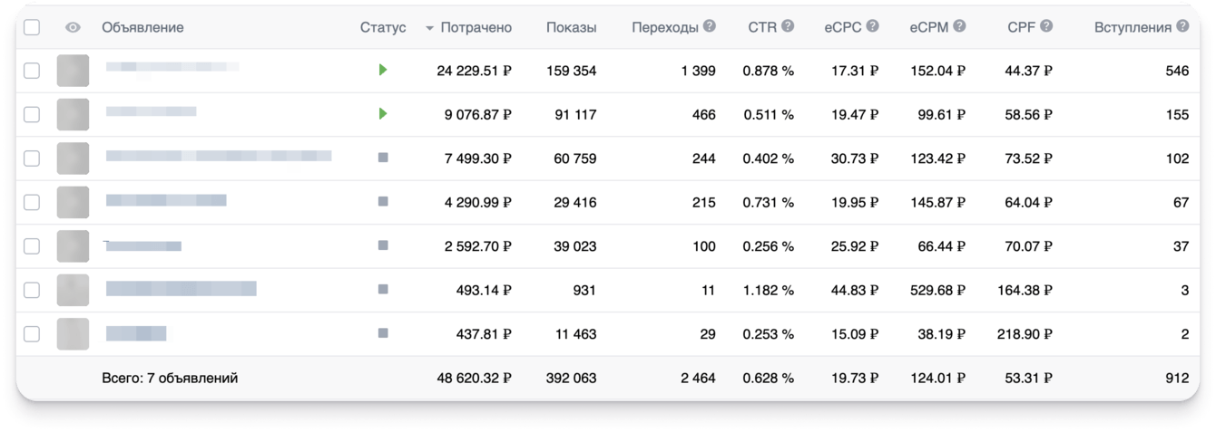Click help icon next to eCPM

point(959,26)
